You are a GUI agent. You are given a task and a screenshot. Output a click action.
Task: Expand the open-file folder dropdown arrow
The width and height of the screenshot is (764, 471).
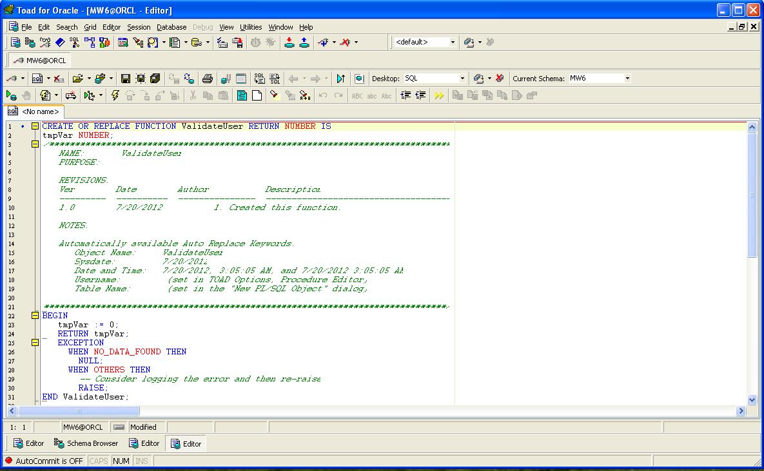point(89,79)
